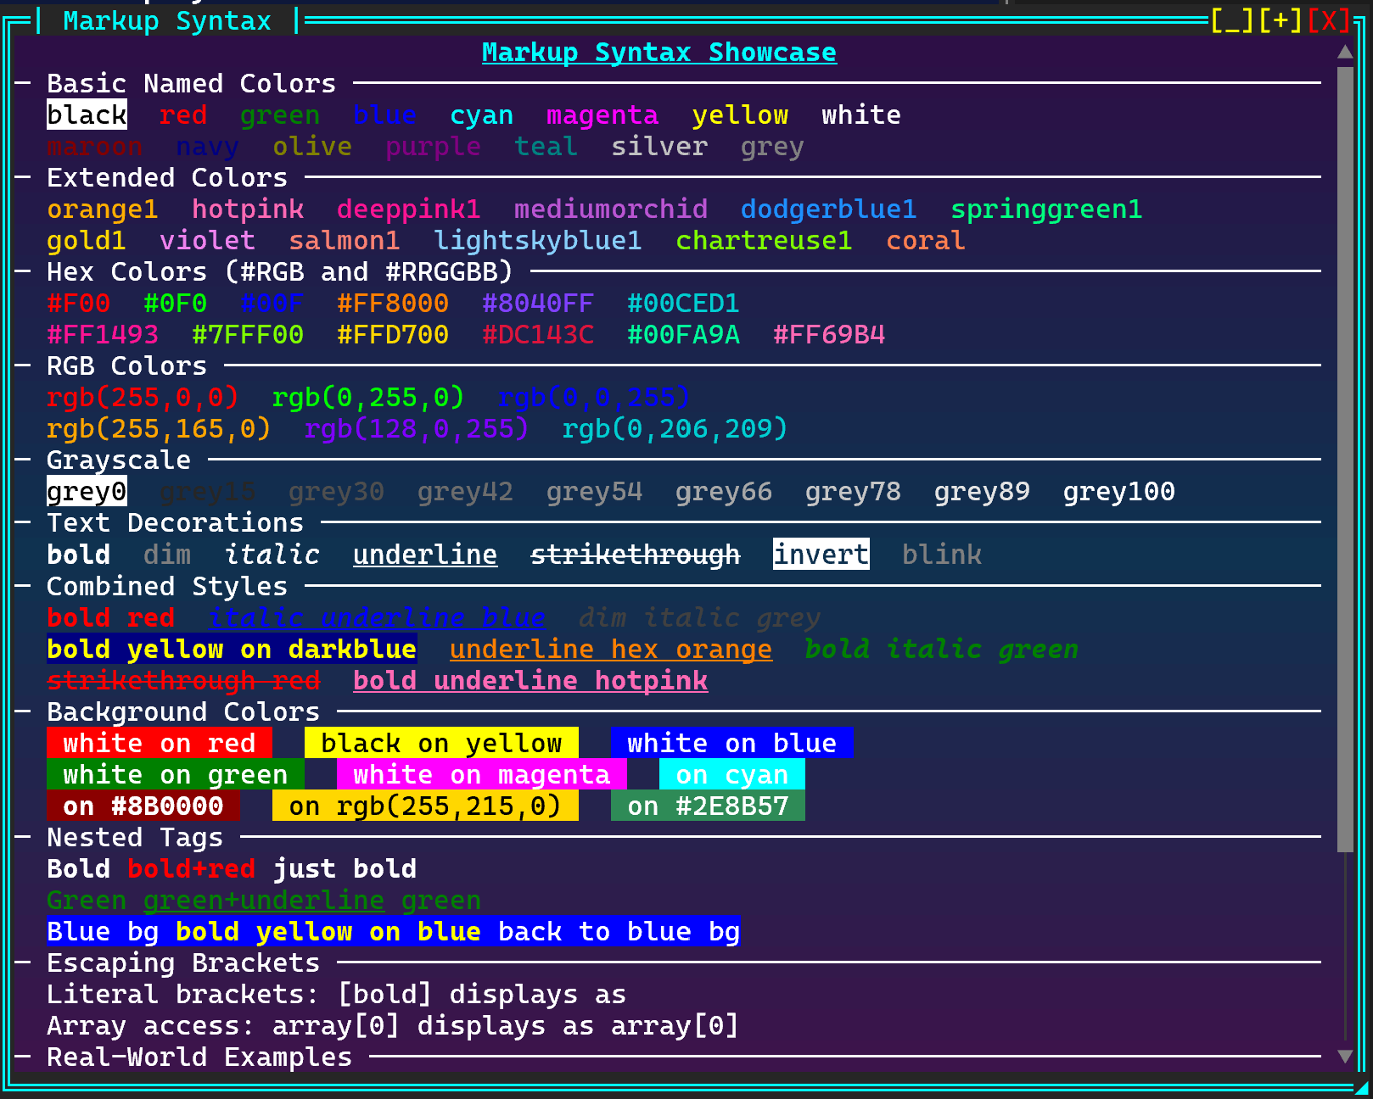1373x1099 pixels.
Task: Expand the Real-World Examples section
Action: [24, 1057]
